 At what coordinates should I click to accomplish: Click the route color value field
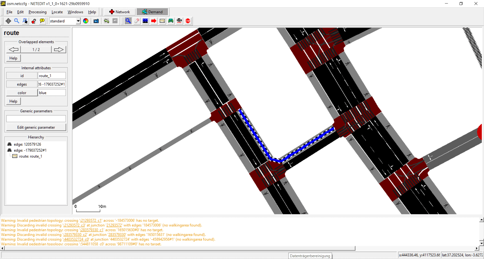coord(52,93)
